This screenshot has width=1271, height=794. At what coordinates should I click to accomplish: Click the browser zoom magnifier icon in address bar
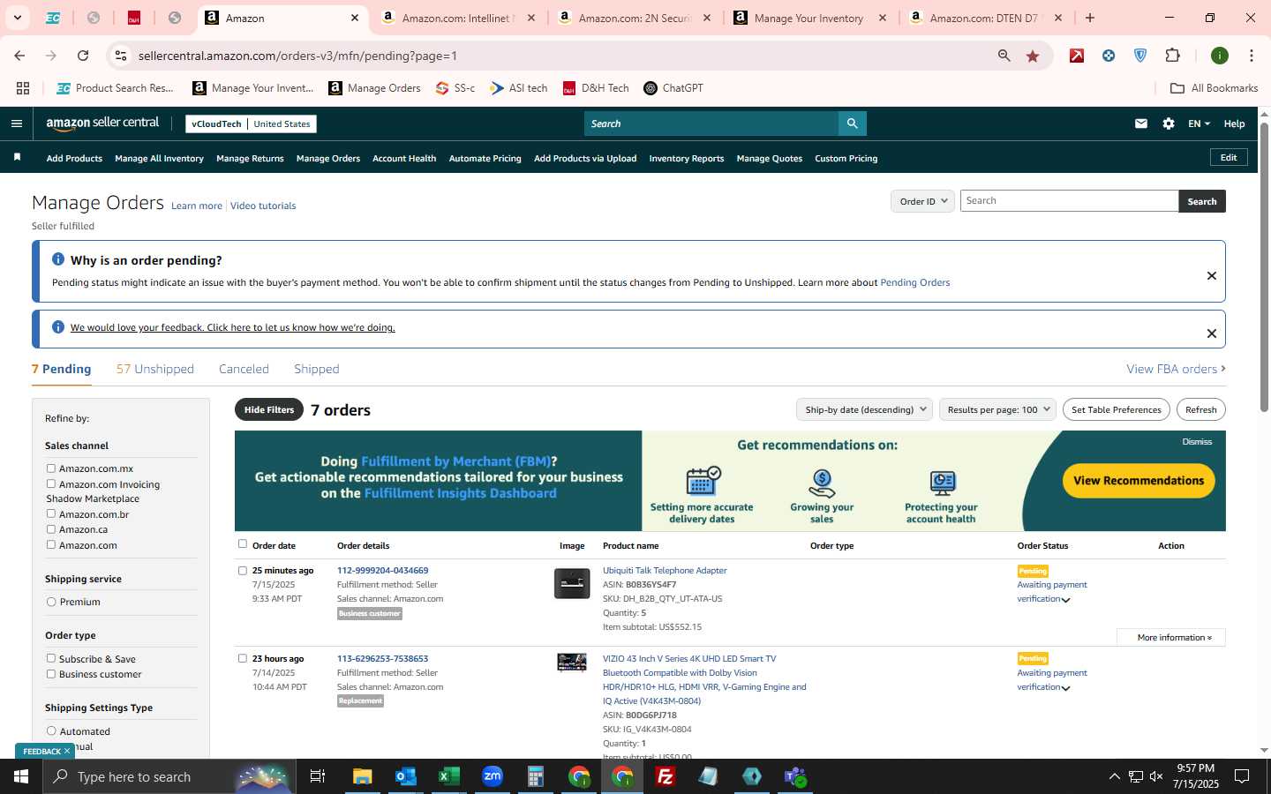pos(1004,56)
